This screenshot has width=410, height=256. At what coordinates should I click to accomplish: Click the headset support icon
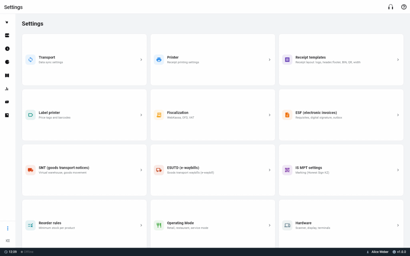(391, 7)
